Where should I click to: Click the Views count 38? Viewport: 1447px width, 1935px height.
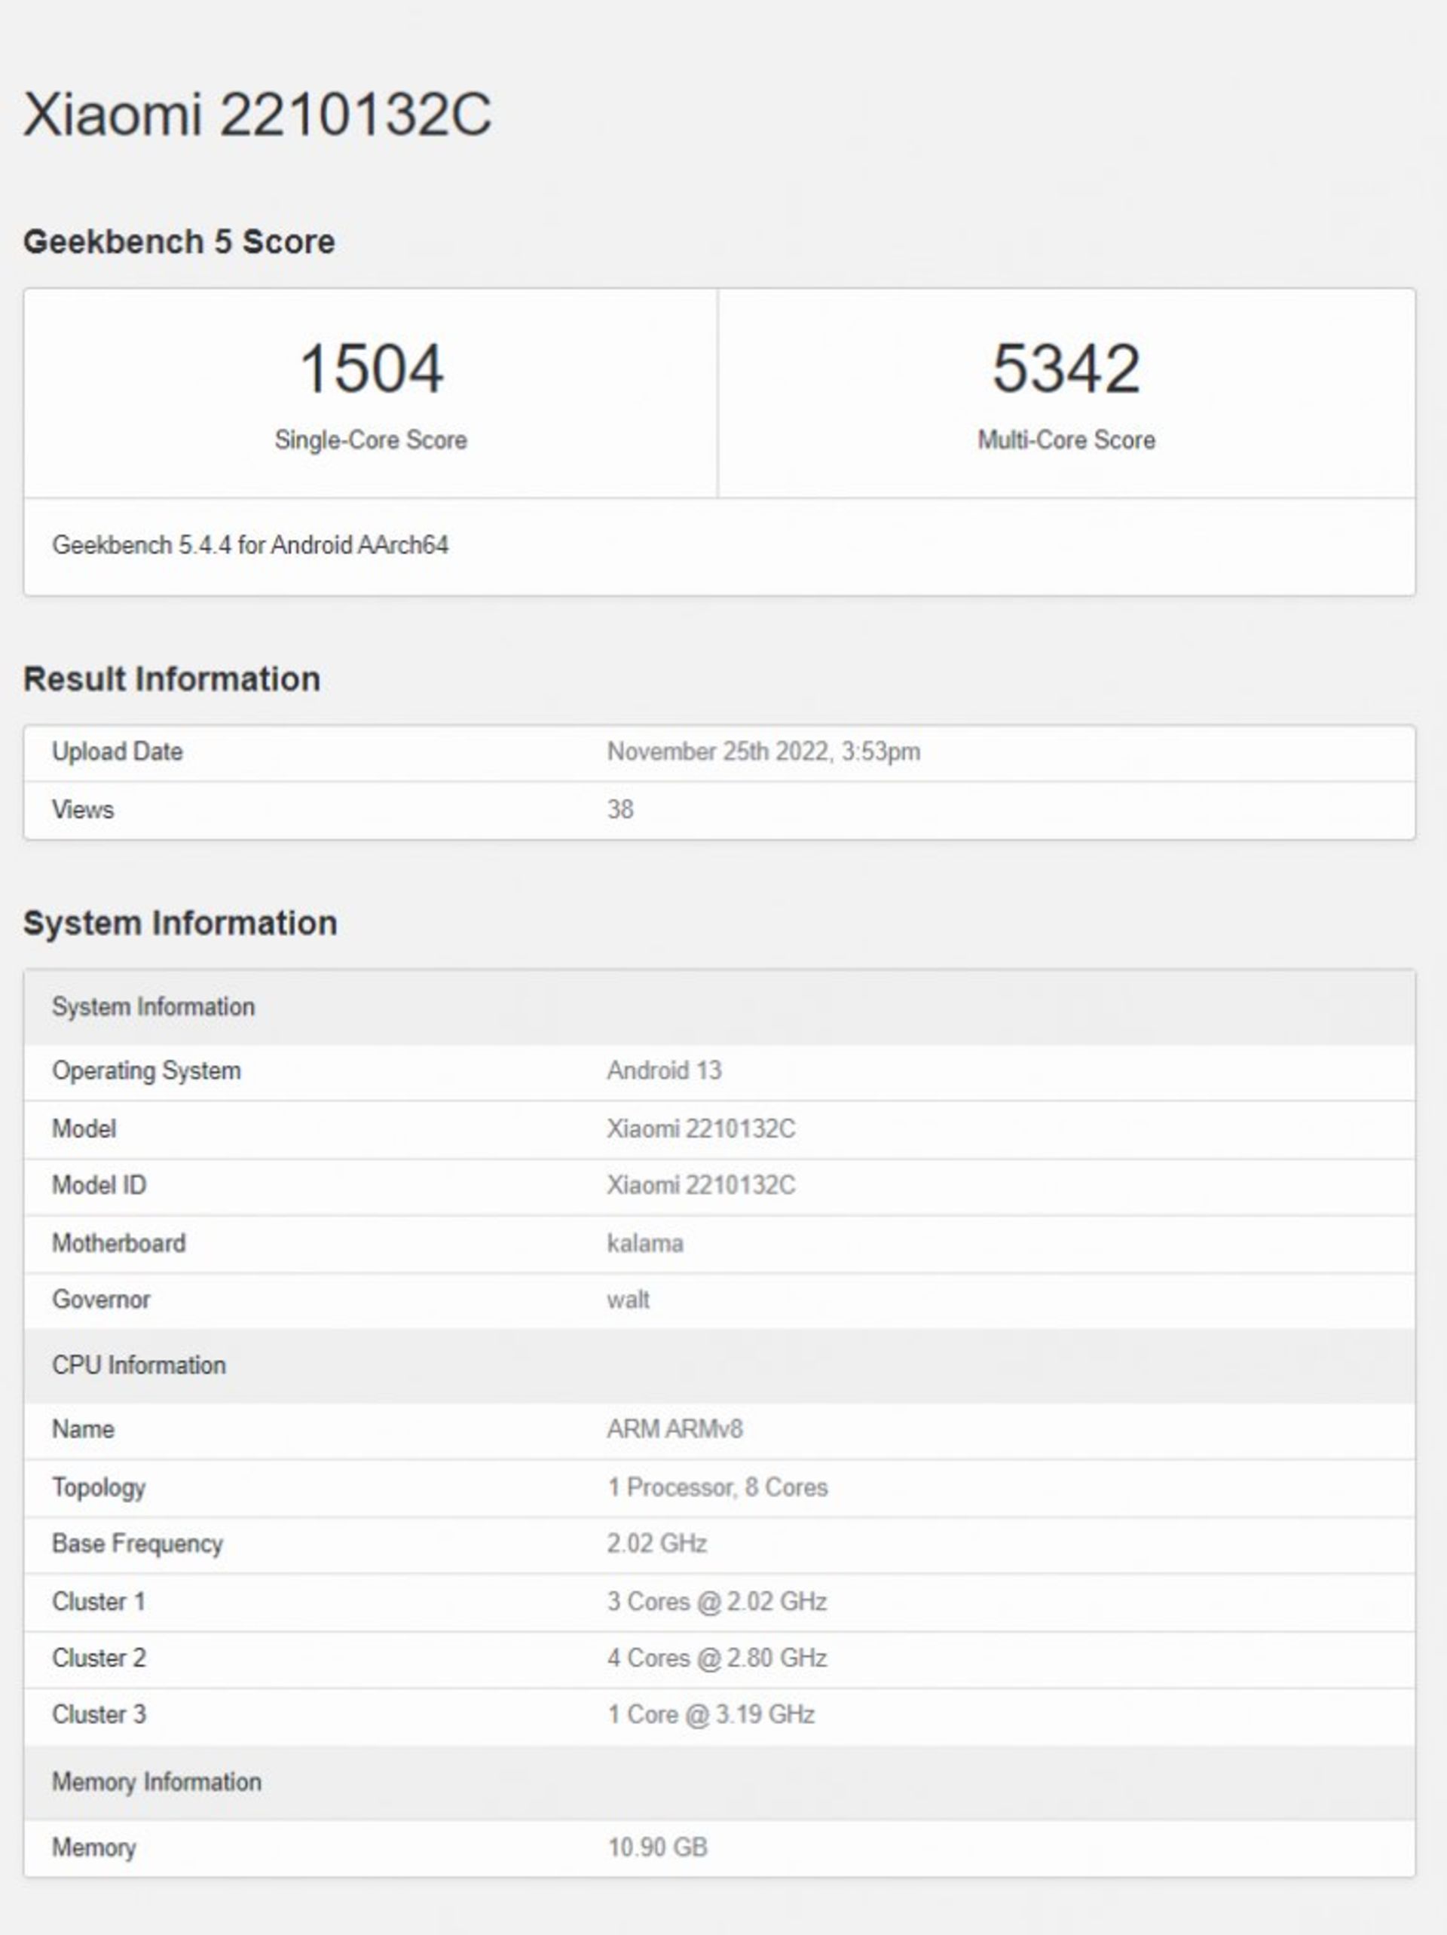pos(620,809)
